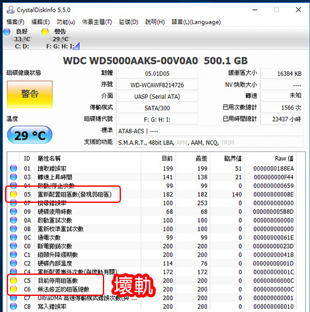Click the supported features field S.M.A.R.T., 48bit LBA

210,143
